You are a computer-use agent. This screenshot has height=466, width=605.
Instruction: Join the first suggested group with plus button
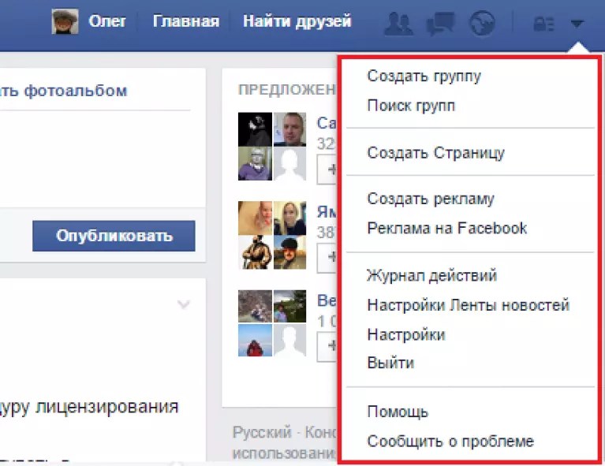(x=327, y=170)
